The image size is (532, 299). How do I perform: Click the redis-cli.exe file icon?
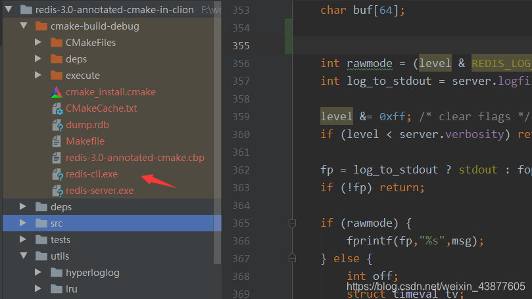[57, 174]
